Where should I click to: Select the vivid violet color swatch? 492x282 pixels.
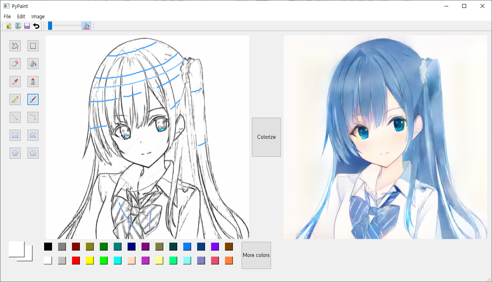tap(215, 247)
